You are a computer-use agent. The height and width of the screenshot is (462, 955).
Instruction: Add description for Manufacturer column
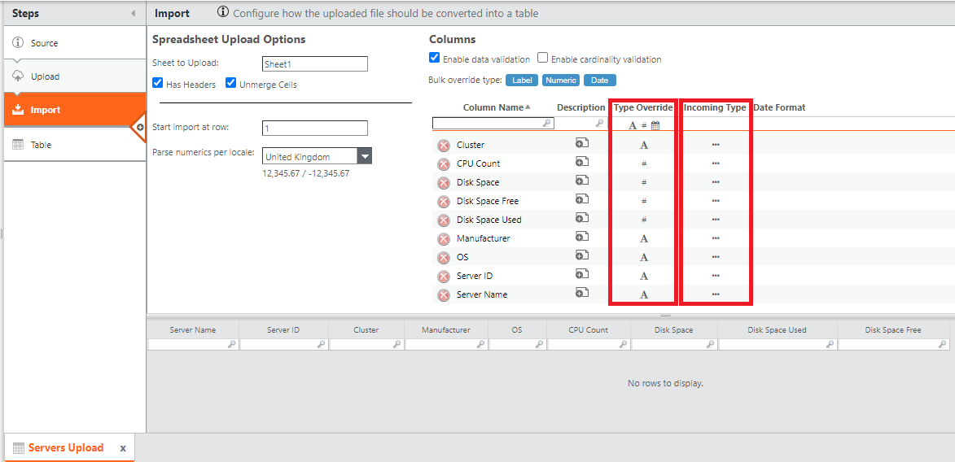[x=581, y=237]
